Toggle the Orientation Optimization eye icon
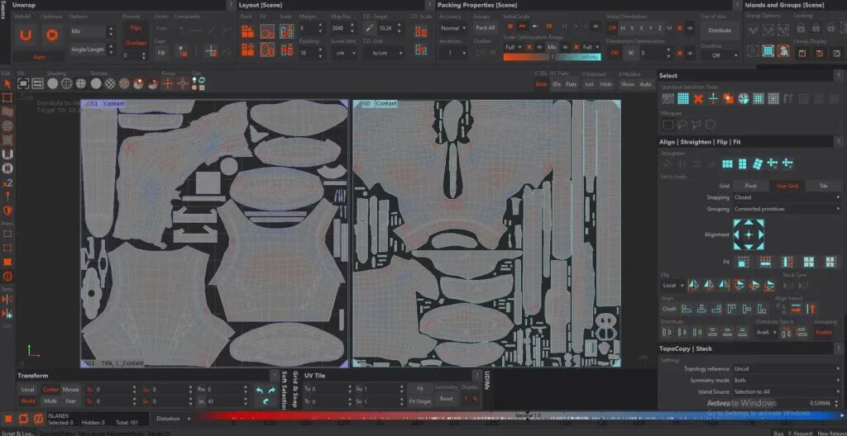The image size is (847, 436). (x=690, y=54)
